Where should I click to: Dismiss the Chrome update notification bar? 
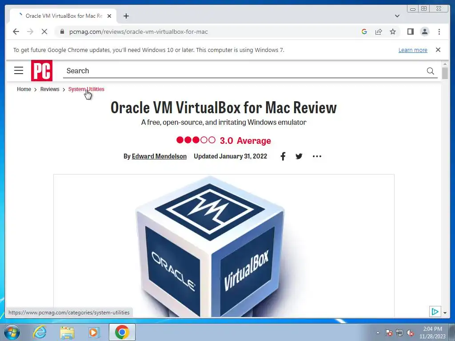pos(438,50)
